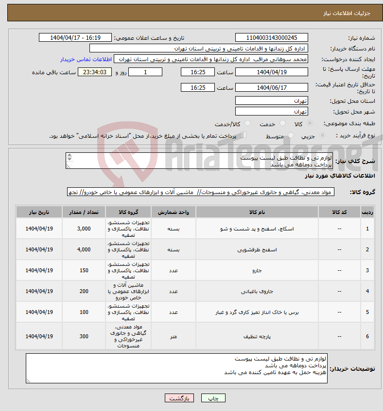383x411 pixels.
Task: Click item name برس یا خاک انداز تمیز کاری
Action: coord(257,312)
